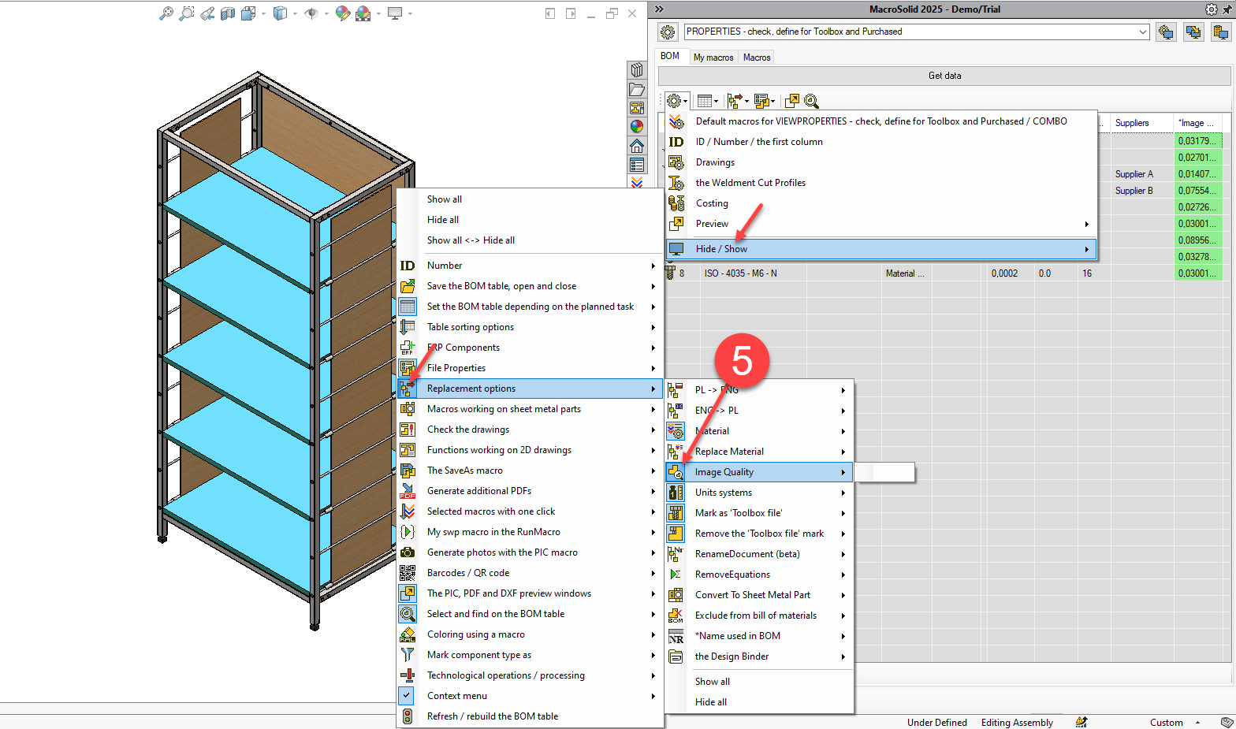Open the gear dropdown arrow in BOM toolbar
This screenshot has width=1236, height=729.
[x=686, y=101]
